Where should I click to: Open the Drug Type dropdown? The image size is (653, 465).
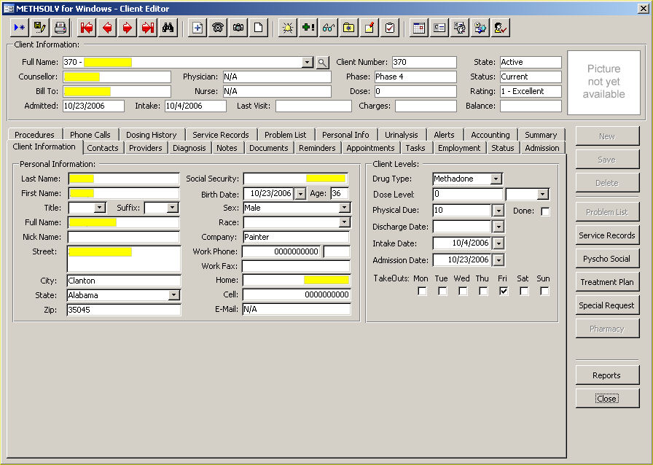point(496,179)
